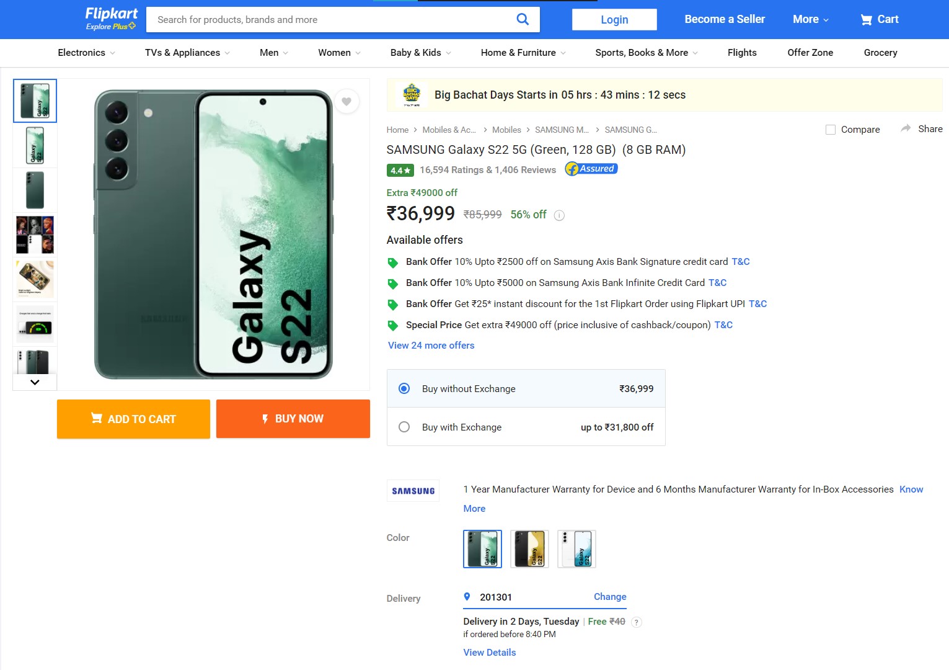Click the Flipkart Assured badge
Screen dimensions: 949x670
tap(590, 168)
